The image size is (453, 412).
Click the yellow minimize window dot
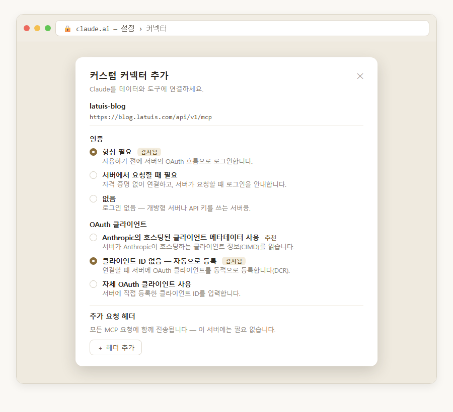click(x=37, y=28)
